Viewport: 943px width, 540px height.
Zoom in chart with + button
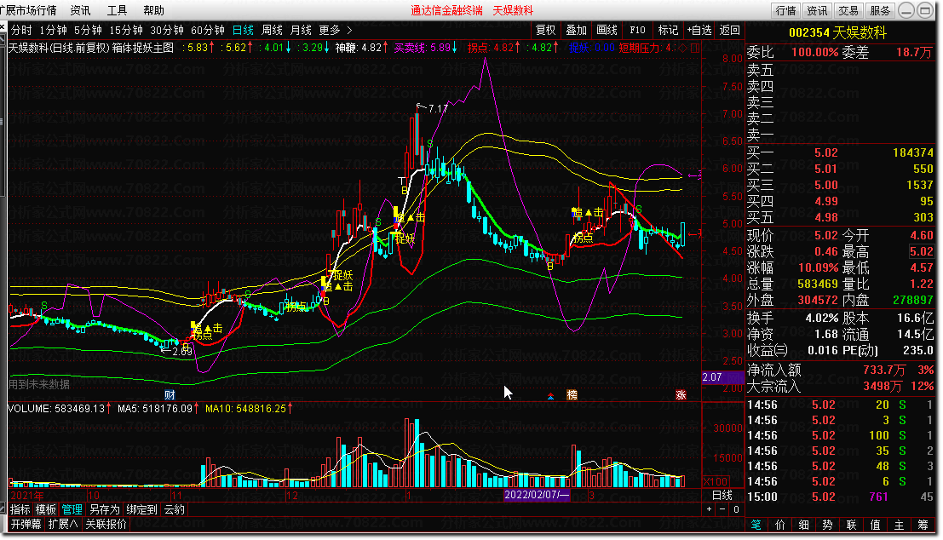tap(710, 509)
